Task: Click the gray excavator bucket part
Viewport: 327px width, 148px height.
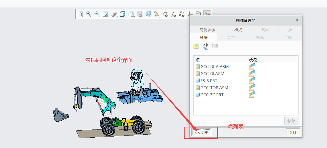Action: (x=60, y=115)
